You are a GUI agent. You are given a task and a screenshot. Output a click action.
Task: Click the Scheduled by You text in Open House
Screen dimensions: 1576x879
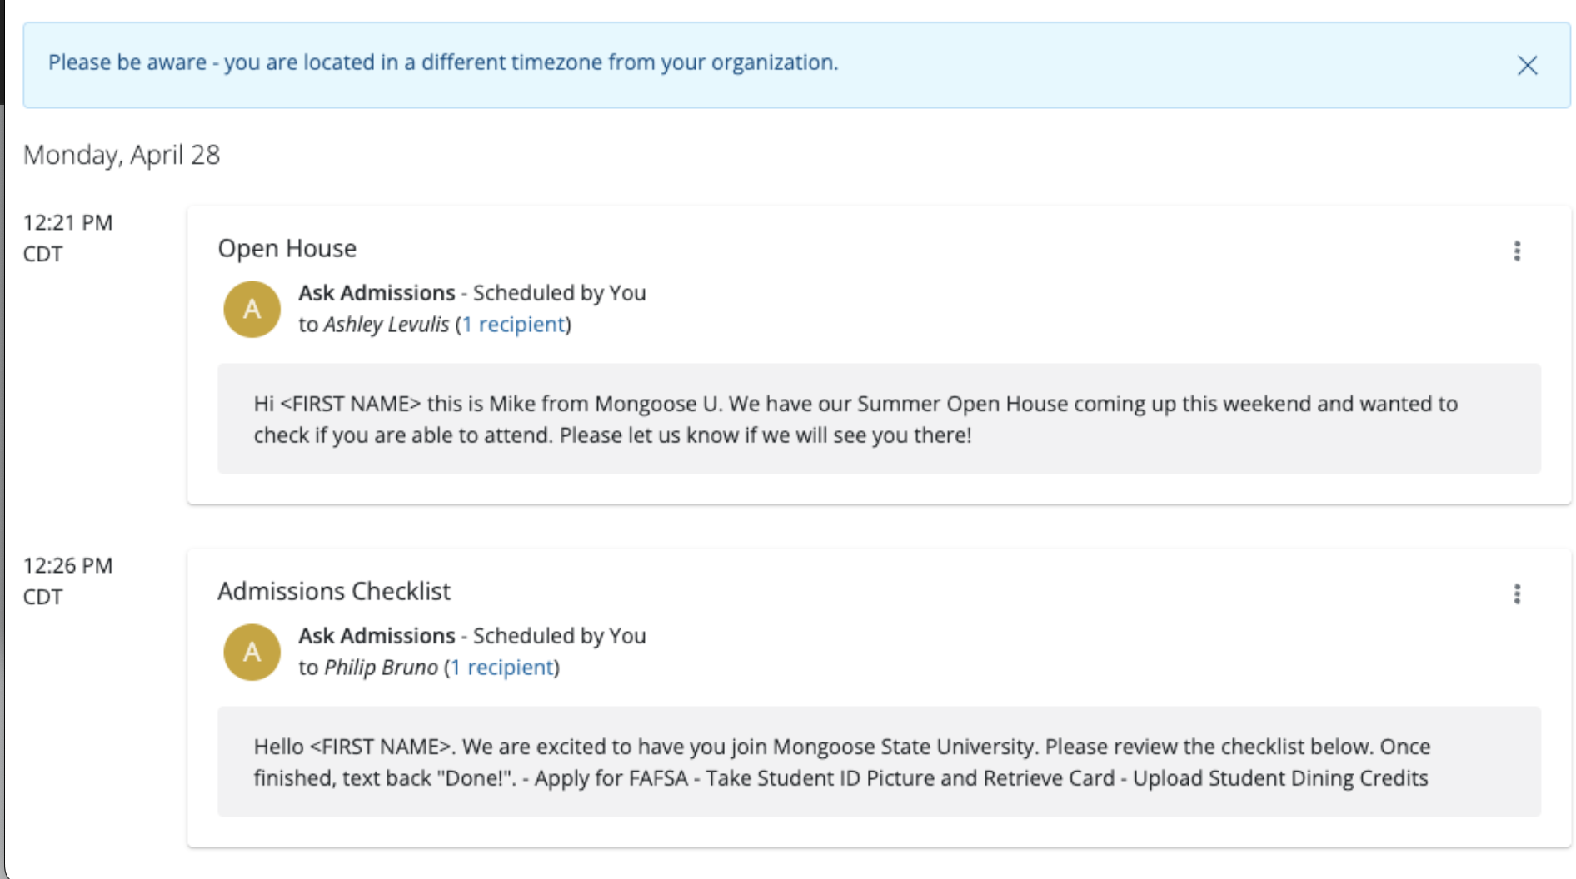click(559, 293)
